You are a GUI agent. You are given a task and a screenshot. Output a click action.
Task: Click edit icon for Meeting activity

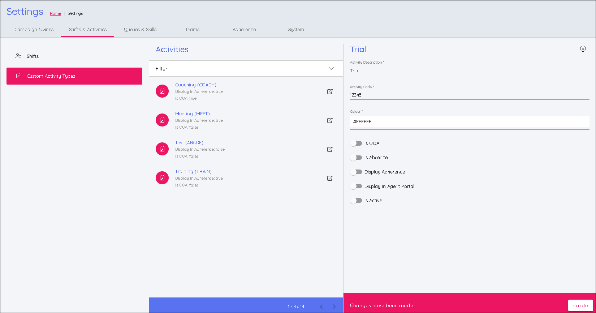(330, 120)
